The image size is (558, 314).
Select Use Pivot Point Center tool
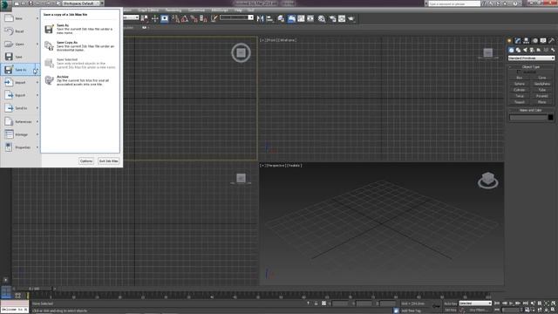tap(145, 18)
